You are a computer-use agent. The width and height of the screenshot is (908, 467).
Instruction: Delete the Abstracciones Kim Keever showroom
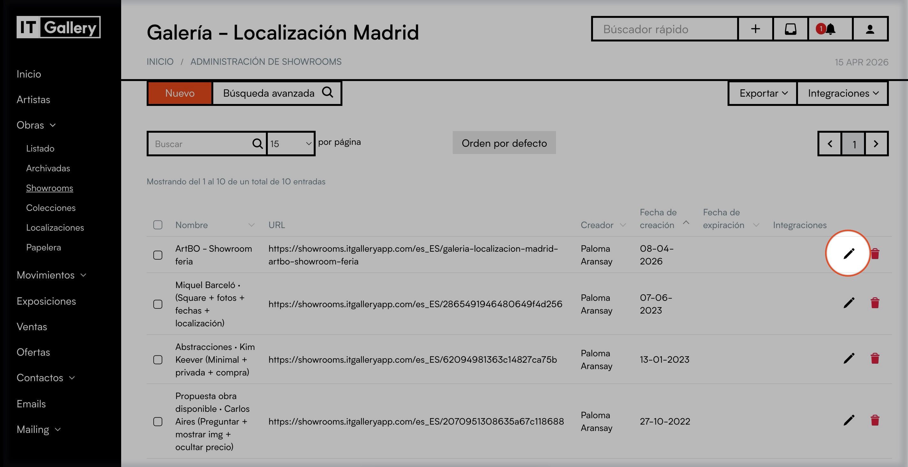click(x=875, y=358)
